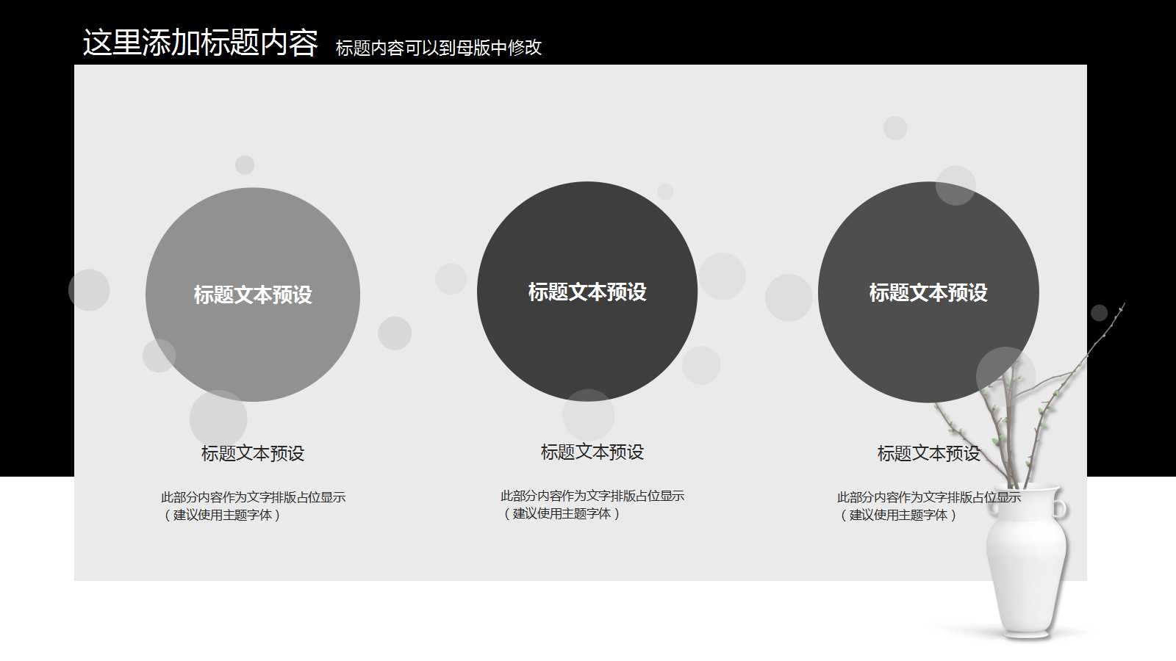Open the middle body text placeholder
Viewport: 1176px width, 661px height.
click(x=592, y=505)
